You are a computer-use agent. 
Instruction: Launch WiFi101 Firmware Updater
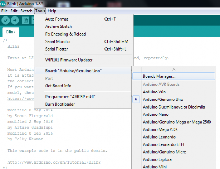pyautogui.click(x=83, y=60)
